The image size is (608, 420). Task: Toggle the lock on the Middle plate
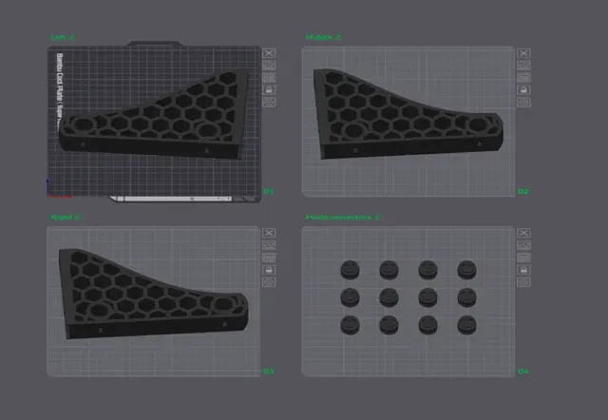(x=523, y=90)
